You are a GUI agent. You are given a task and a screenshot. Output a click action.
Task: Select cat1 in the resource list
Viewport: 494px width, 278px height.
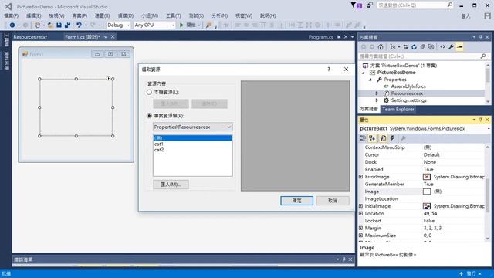click(193, 144)
